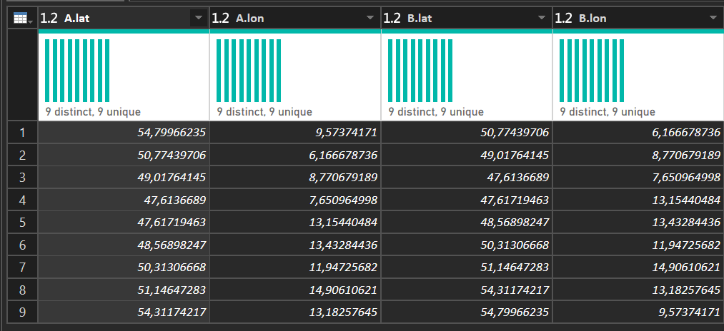Click B.lon cell 13,15440484 in row 4
The image size is (724, 331).
pyautogui.click(x=638, y=200)
